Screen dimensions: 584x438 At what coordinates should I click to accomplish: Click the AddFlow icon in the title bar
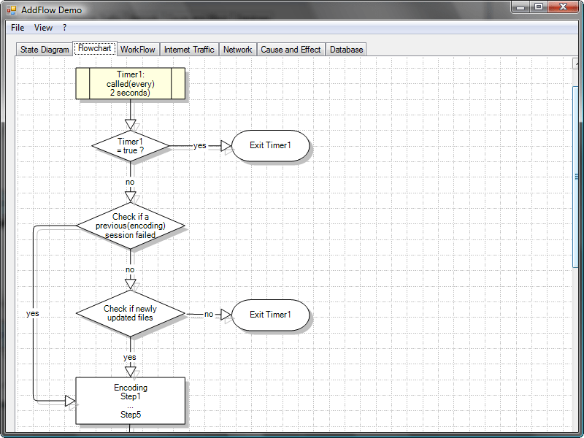point(10,9)
